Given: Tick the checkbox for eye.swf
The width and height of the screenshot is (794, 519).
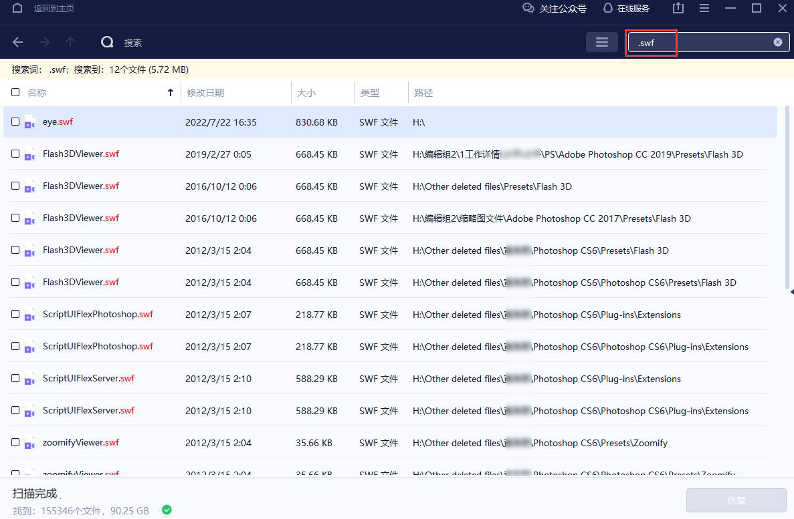Looking at the screenshot, I should [x=15, y=122].
